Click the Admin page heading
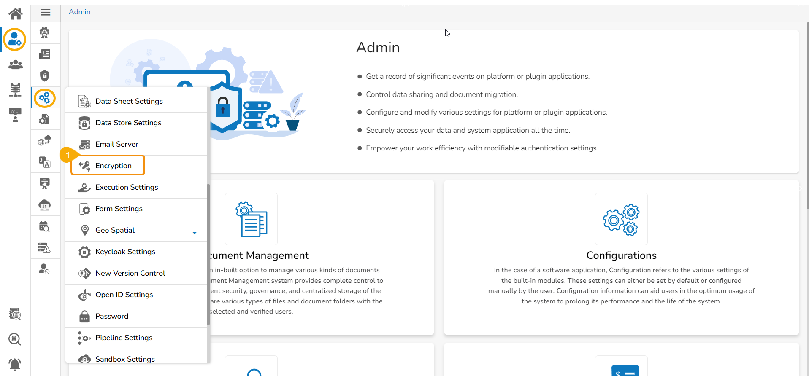 378,47
